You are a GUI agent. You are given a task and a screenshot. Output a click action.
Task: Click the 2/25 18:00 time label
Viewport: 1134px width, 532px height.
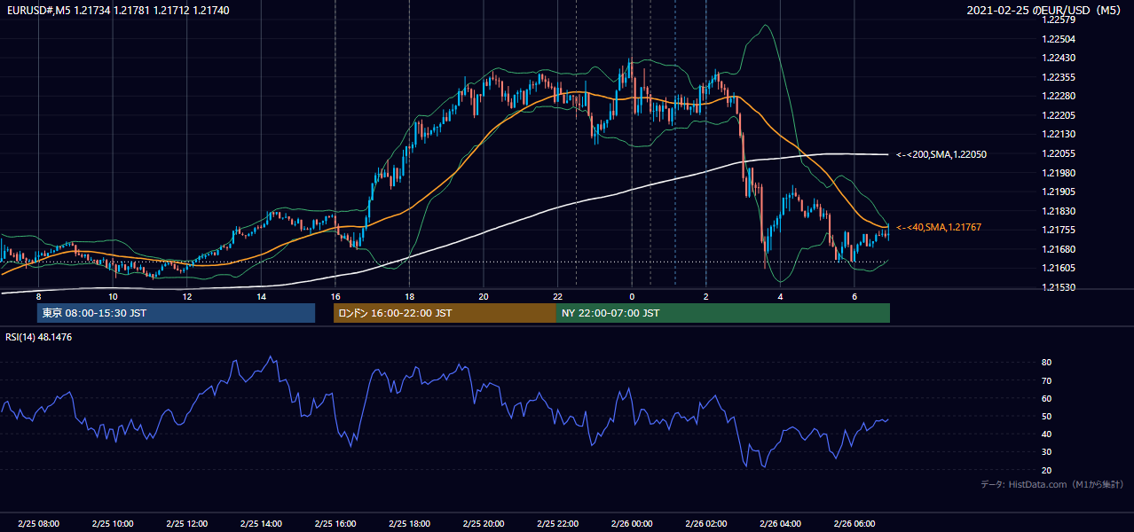coord(409,523)
